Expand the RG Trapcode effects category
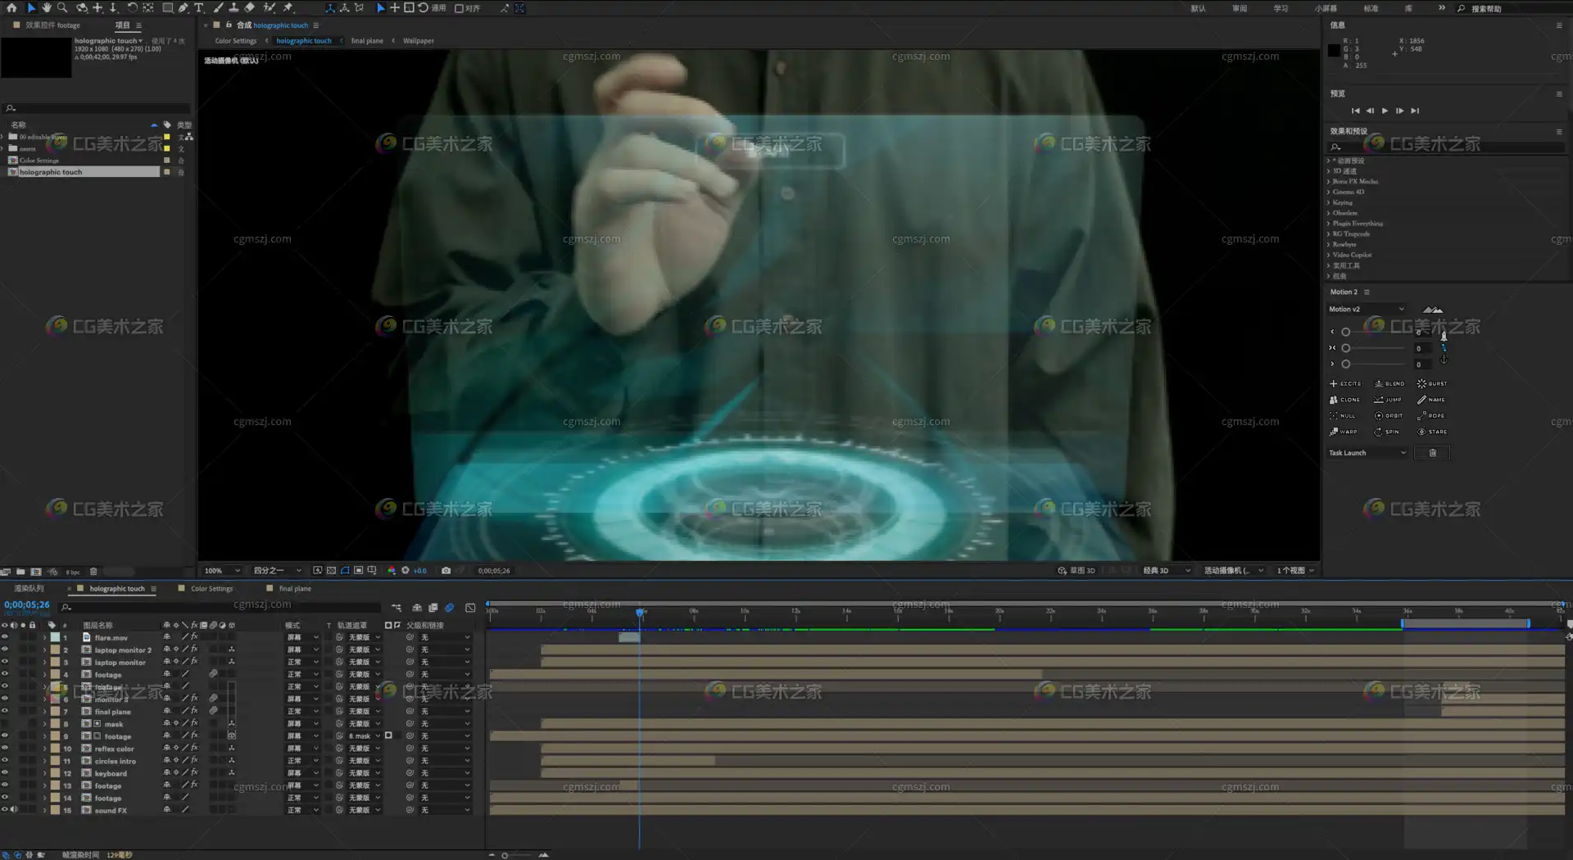This screenshot has height=860, width=1573. point(1328,234)
